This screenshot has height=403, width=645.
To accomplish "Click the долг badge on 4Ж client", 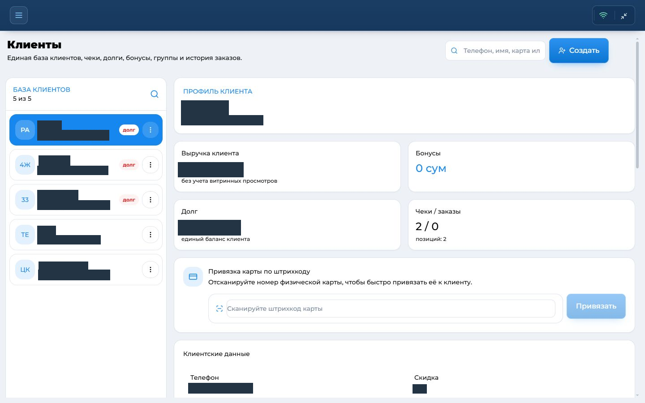I will click(129, 165).
